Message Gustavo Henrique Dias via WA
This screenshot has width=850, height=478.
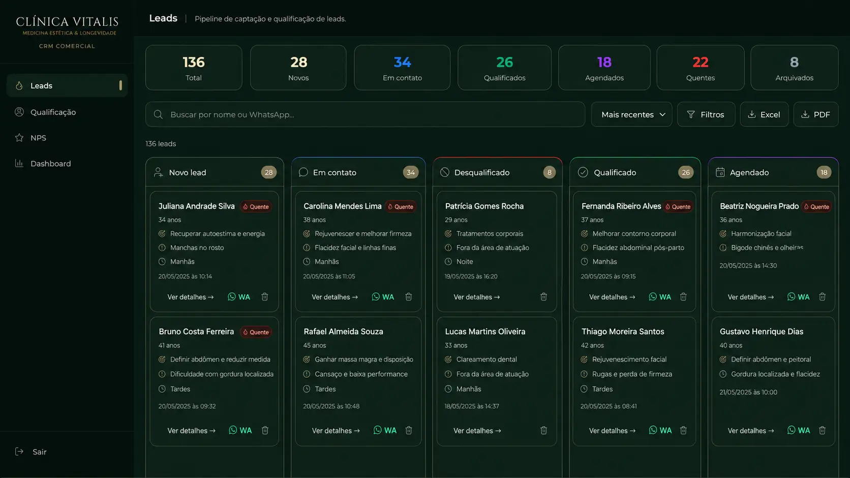coord(799,430)
